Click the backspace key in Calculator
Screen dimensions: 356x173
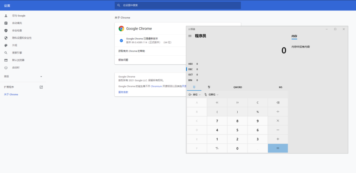pyautogui.click(x=278, y=102)
